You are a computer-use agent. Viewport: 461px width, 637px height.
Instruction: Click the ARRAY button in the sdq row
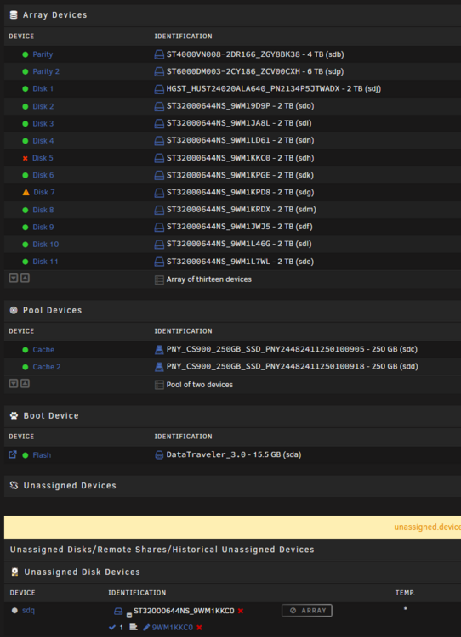point(307,610)
